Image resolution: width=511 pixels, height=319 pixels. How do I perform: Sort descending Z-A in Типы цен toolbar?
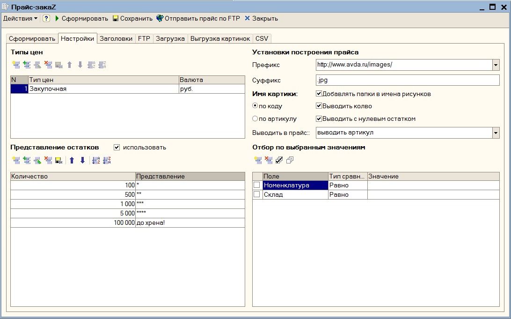click(x=102, y=65)
